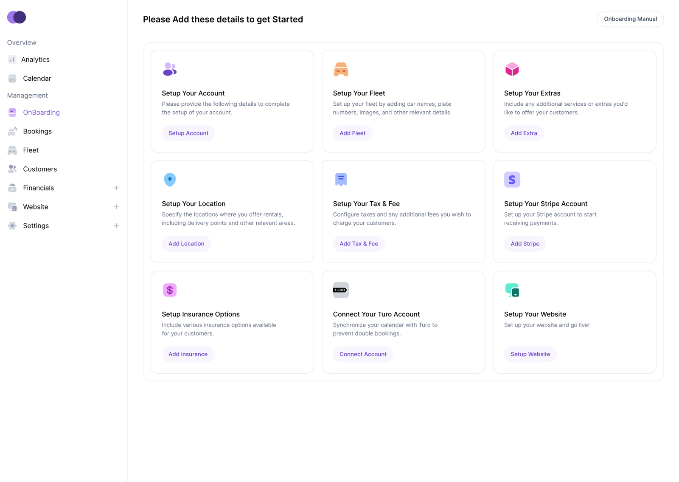
Task: Click the Add Insurance button
Action: [188, 354]
